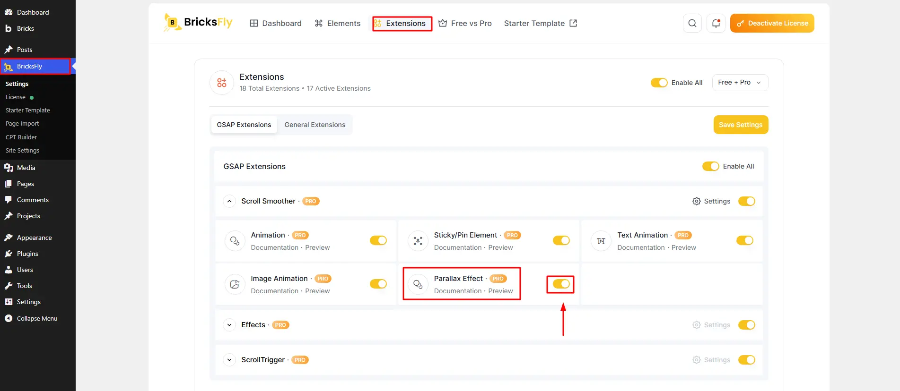Open Parallax Effect Documentation link
This screenshot has width=900, height=391.
click(458, 291)
